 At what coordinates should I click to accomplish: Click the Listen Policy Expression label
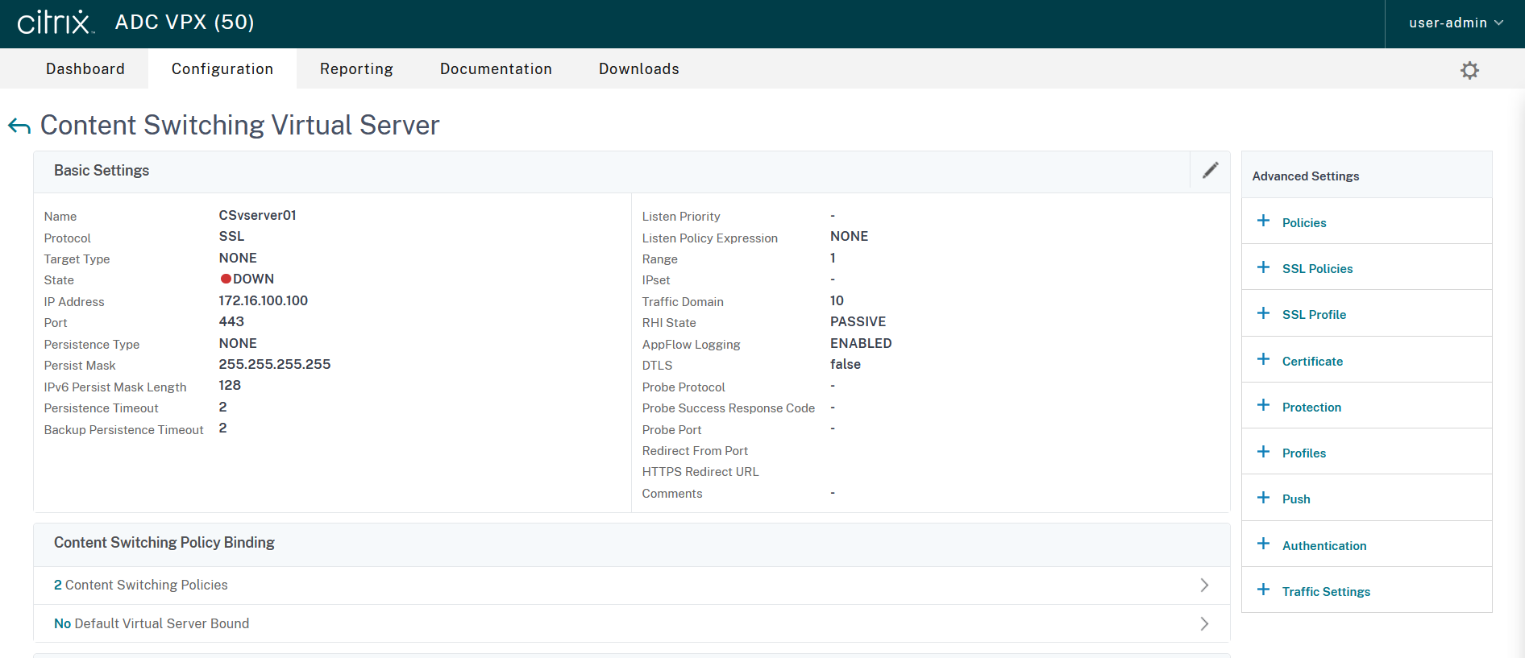click(710, 238)
